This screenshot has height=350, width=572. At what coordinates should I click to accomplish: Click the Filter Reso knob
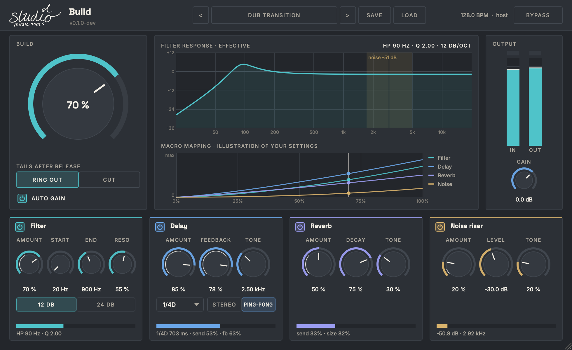(x=122, y=264)
